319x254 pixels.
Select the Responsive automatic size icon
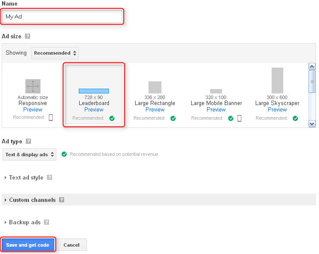33,86
